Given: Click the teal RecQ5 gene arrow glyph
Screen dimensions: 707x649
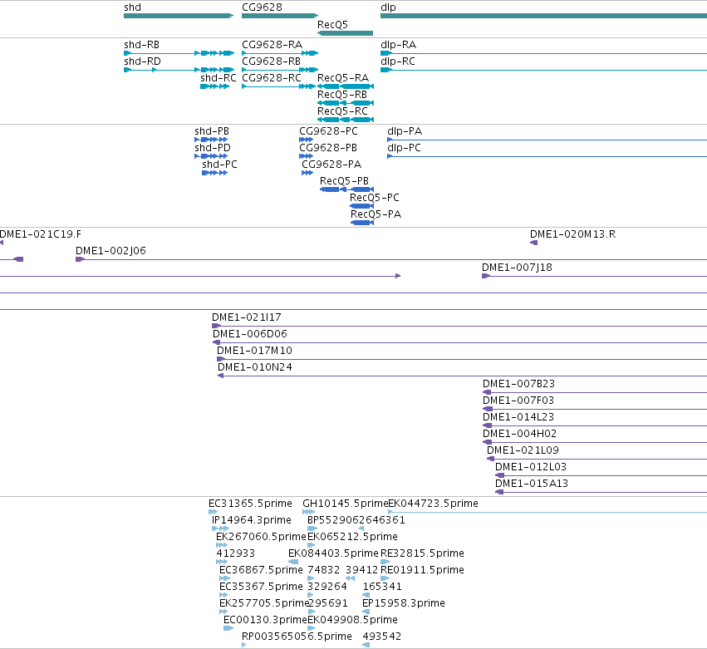Looking at the screenshot, I should (x=346, y=33).
